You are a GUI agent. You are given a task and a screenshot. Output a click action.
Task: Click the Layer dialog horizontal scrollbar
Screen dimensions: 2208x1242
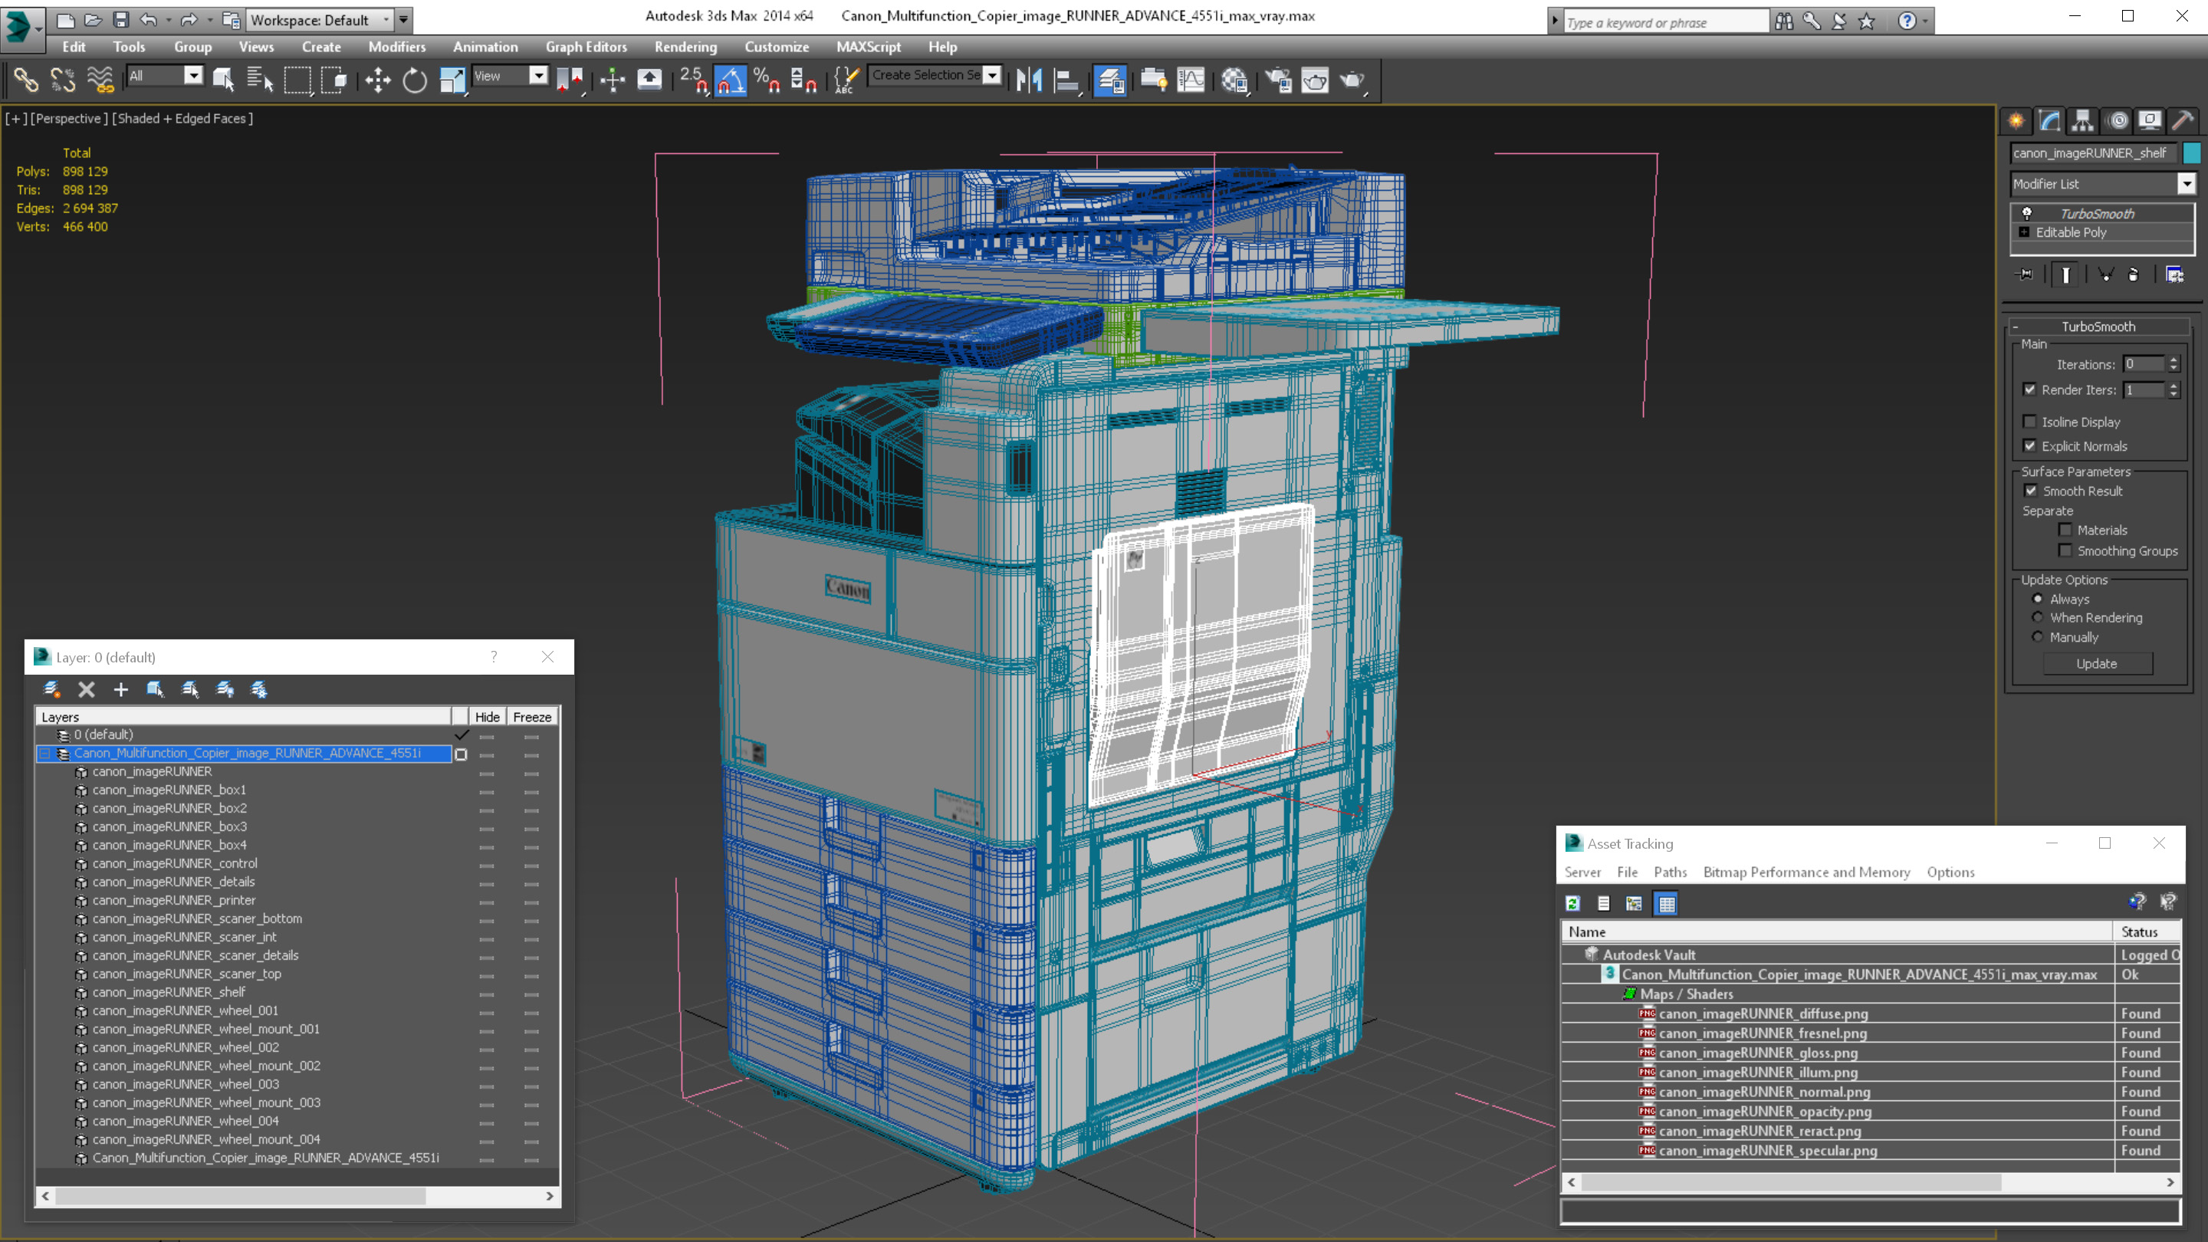297,1196
